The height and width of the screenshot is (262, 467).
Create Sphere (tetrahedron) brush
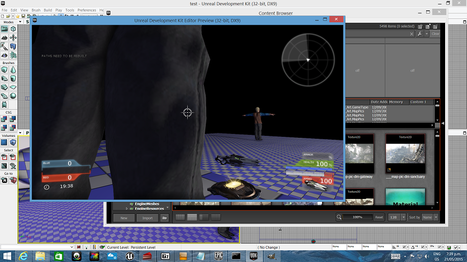[x=13, y=96]
